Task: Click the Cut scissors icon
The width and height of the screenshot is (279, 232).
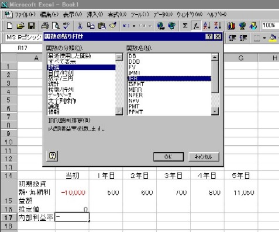Action: pos(80,26)
